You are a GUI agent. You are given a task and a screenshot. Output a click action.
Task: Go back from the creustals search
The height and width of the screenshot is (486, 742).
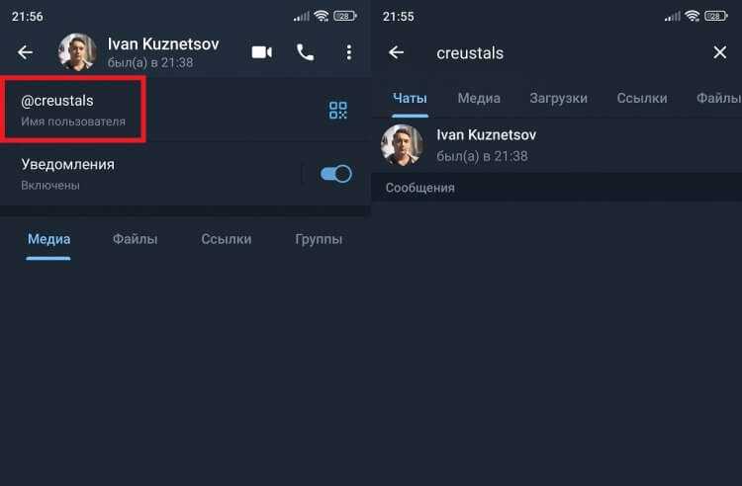point(396,52)
